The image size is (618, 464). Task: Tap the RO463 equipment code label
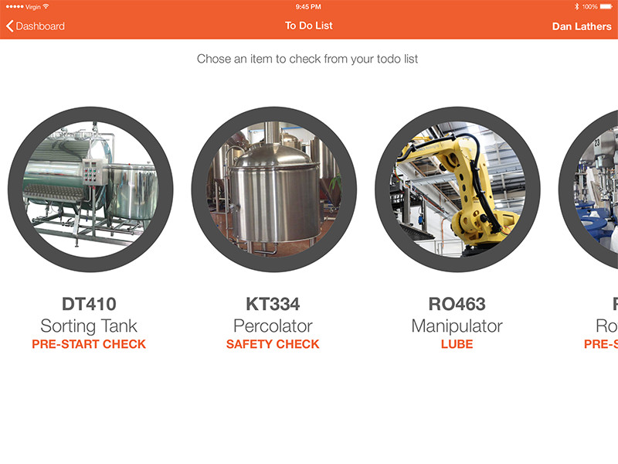click(x=457, y=304)
